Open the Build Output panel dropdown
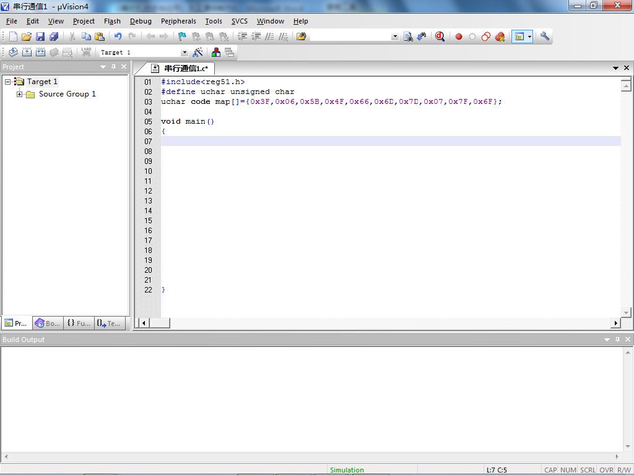 click(x=607, y=340)
